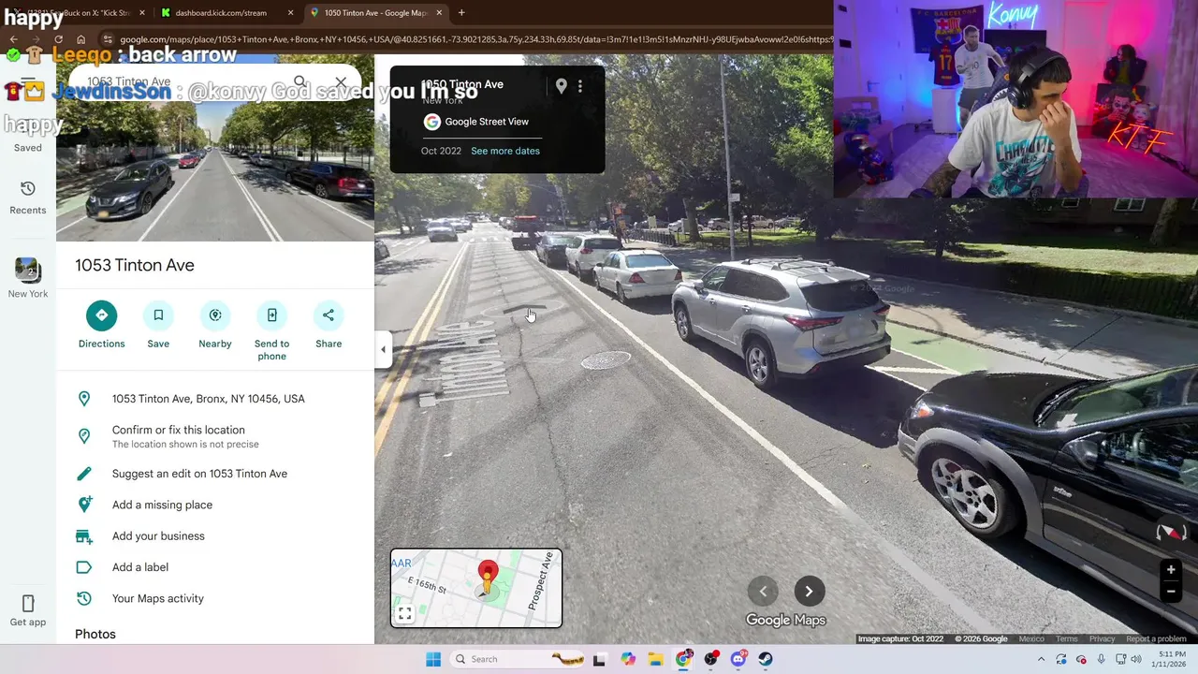
Task: Click the Task View taskbar icon
Action: point(599,659)
